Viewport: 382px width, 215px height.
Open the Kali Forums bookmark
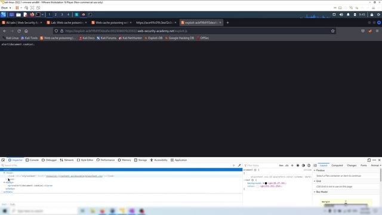(106, 38)
